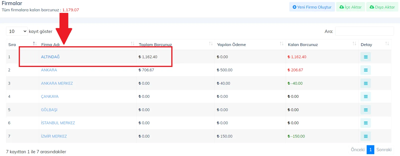Open detail menu icon for ALTINDAĞ row

[365, 57]
